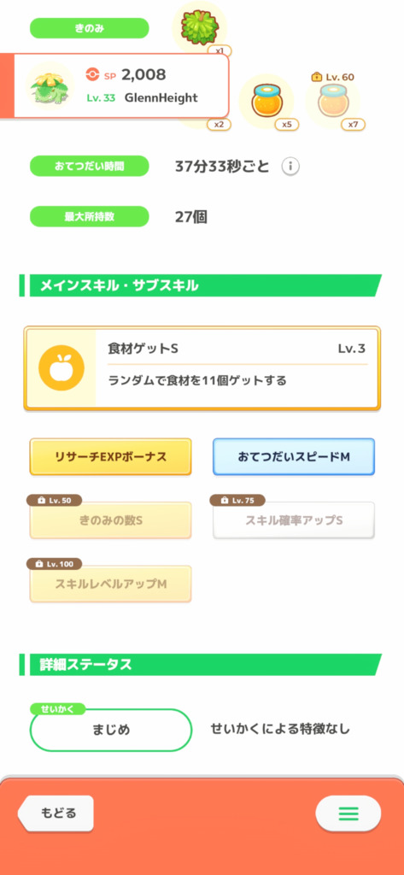This screenshot has height=875, width=404.
Task: Tap the honey jar ingredient x5
Action: coord(266,101)
